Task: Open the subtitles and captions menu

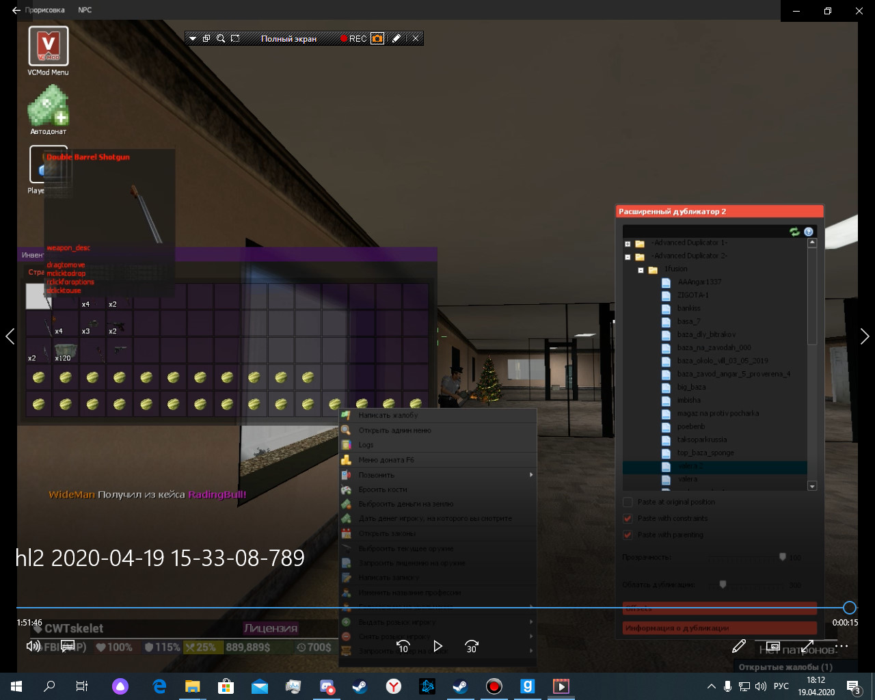Action: pyautogui.click(x=68, y=646)
